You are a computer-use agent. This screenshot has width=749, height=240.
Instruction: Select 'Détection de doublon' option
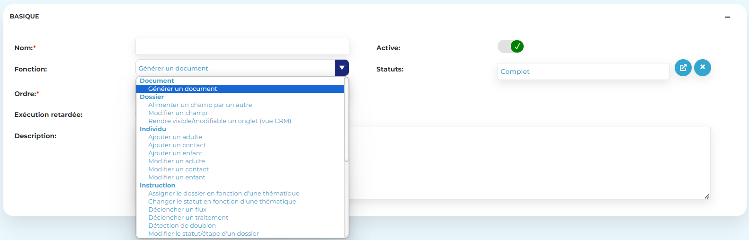[182, 226]
